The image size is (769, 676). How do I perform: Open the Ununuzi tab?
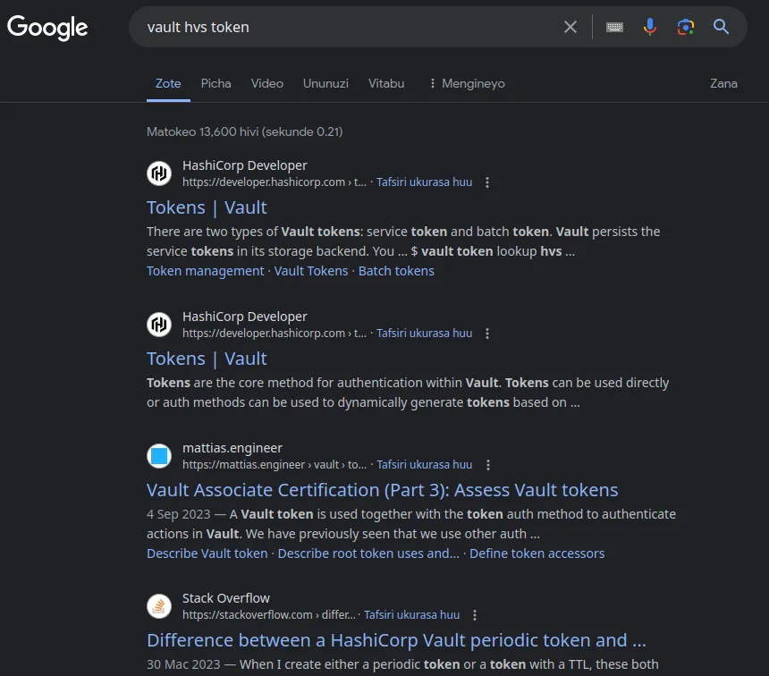click(325, 83)
